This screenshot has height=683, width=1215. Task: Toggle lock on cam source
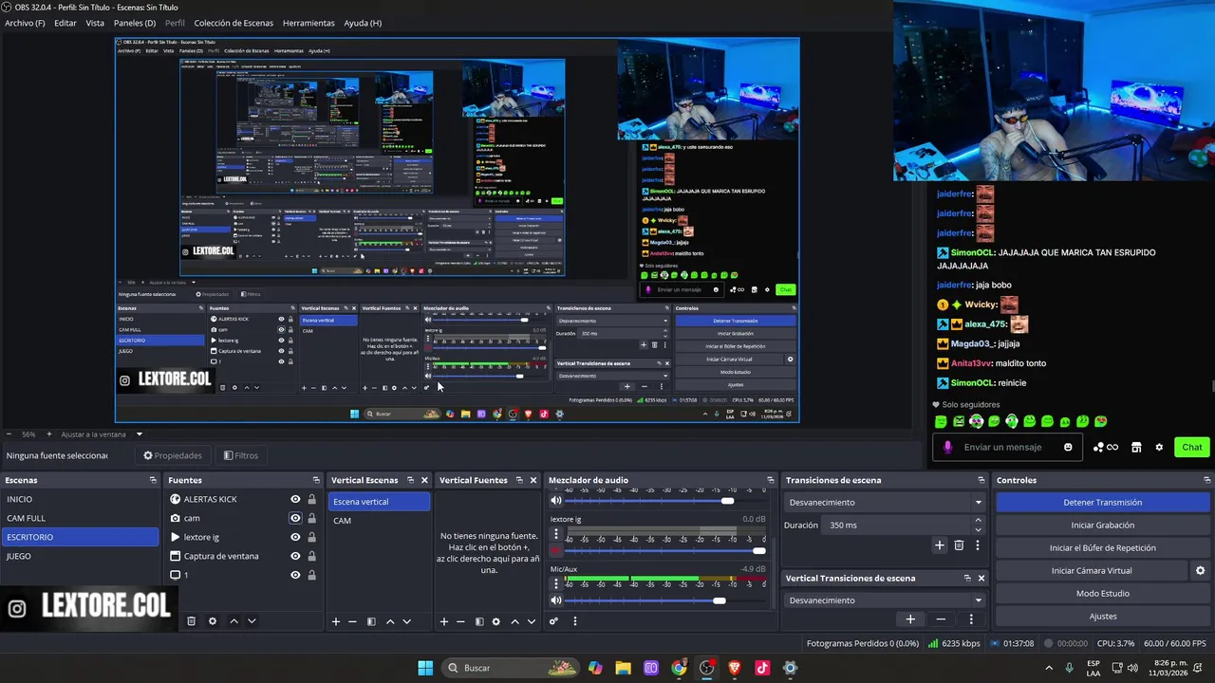coord(311,518)
